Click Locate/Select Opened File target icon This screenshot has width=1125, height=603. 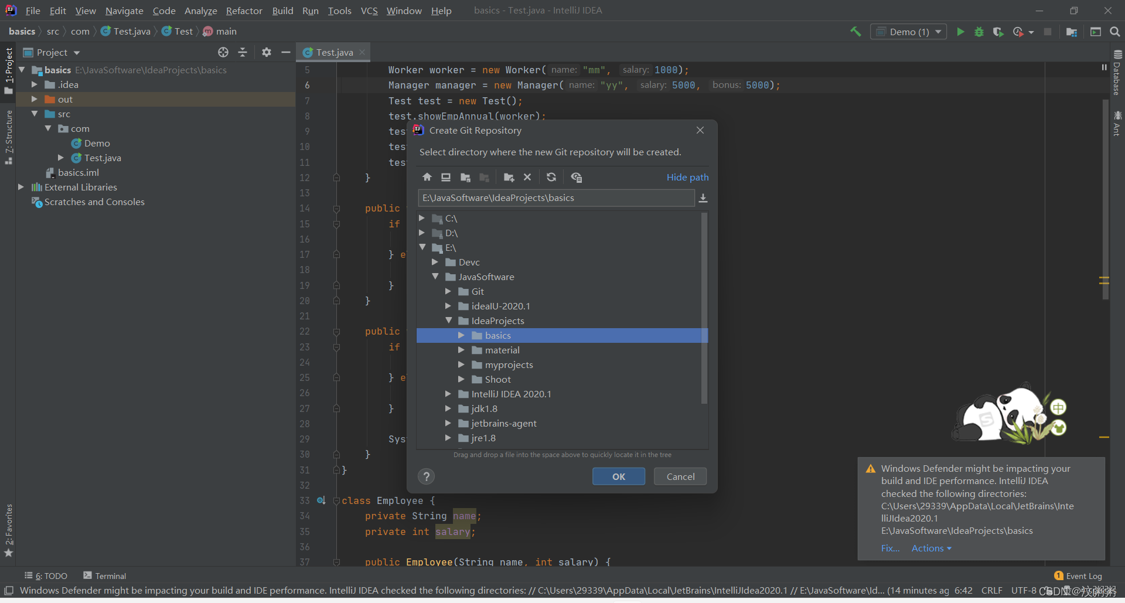coord(223,52)
